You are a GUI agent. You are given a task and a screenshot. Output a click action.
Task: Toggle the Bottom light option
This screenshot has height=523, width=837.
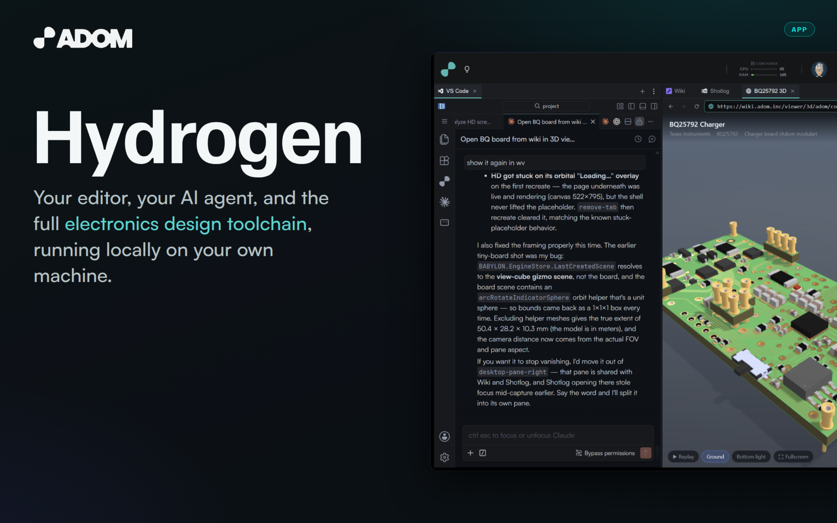point(751,456)
